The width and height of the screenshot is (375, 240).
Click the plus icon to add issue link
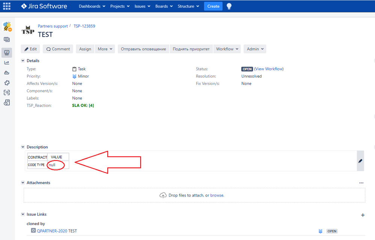tap(363, 215)
